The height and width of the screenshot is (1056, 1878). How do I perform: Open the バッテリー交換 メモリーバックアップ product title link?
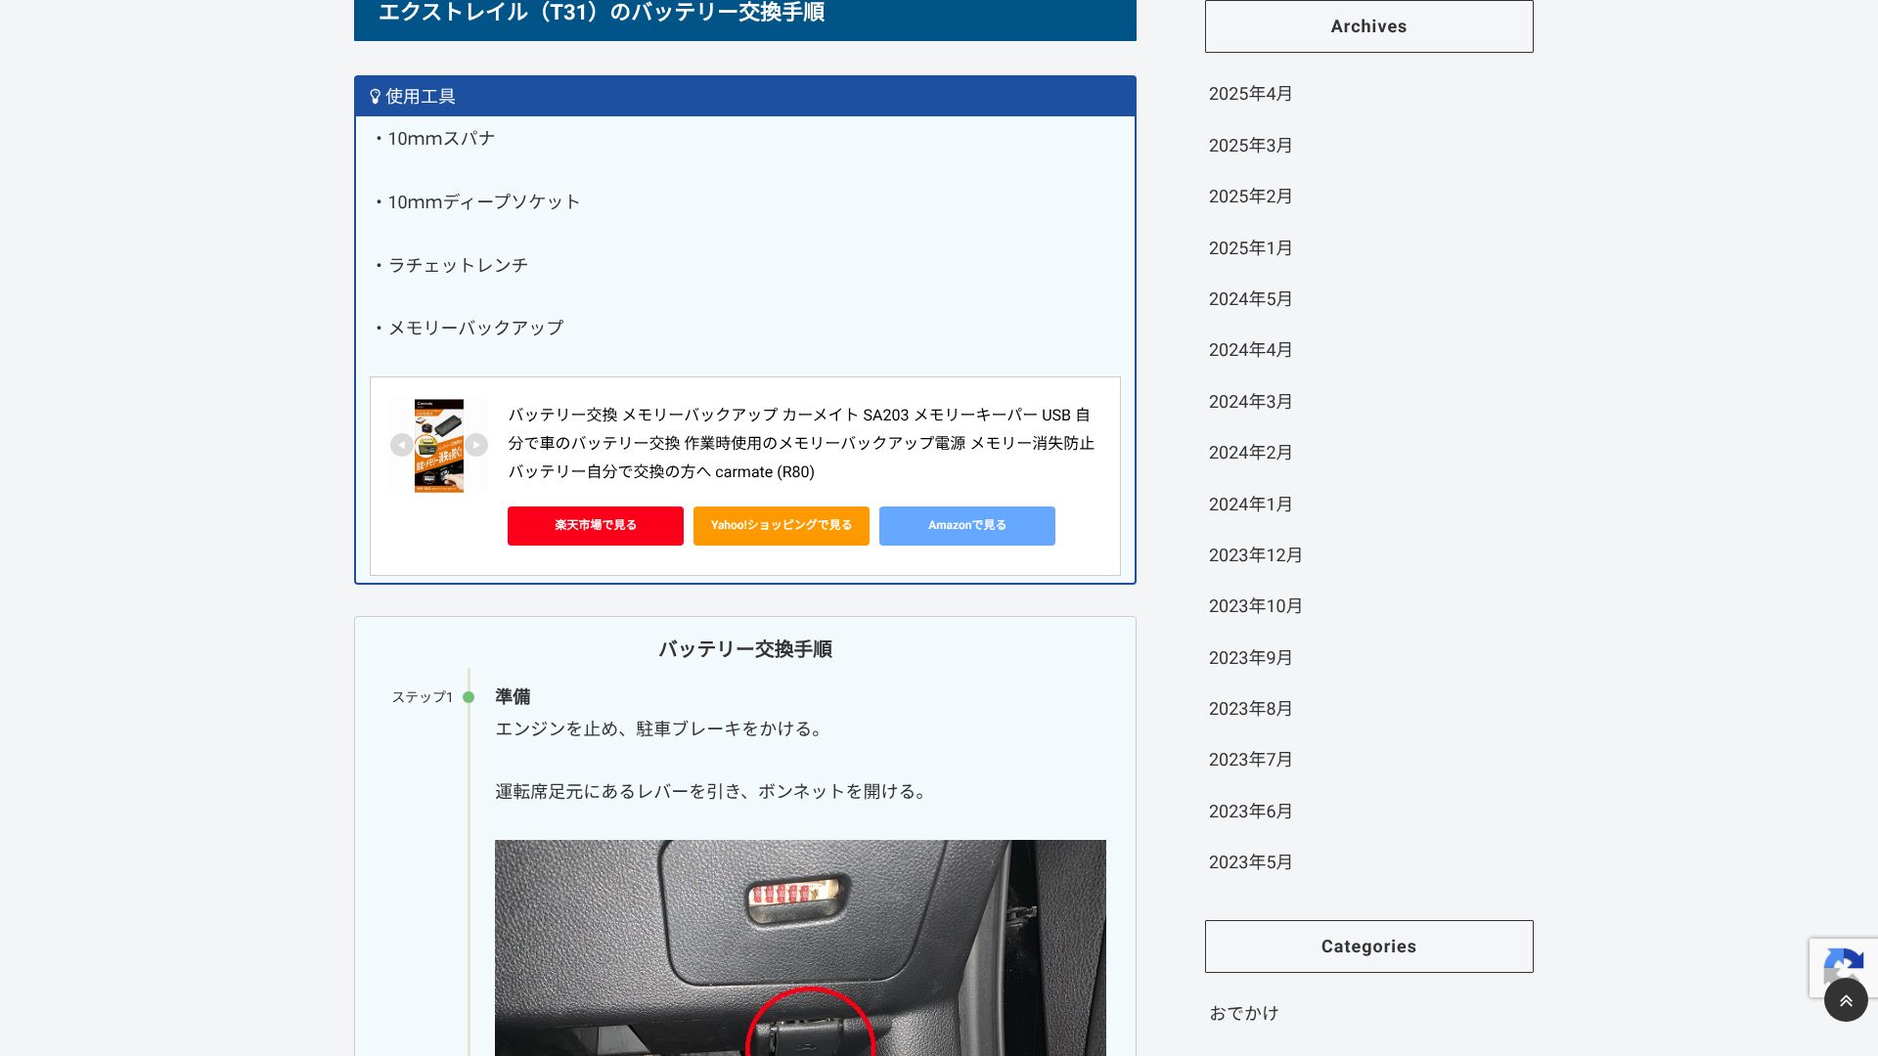pyautogui.click(x=801, y=443)
